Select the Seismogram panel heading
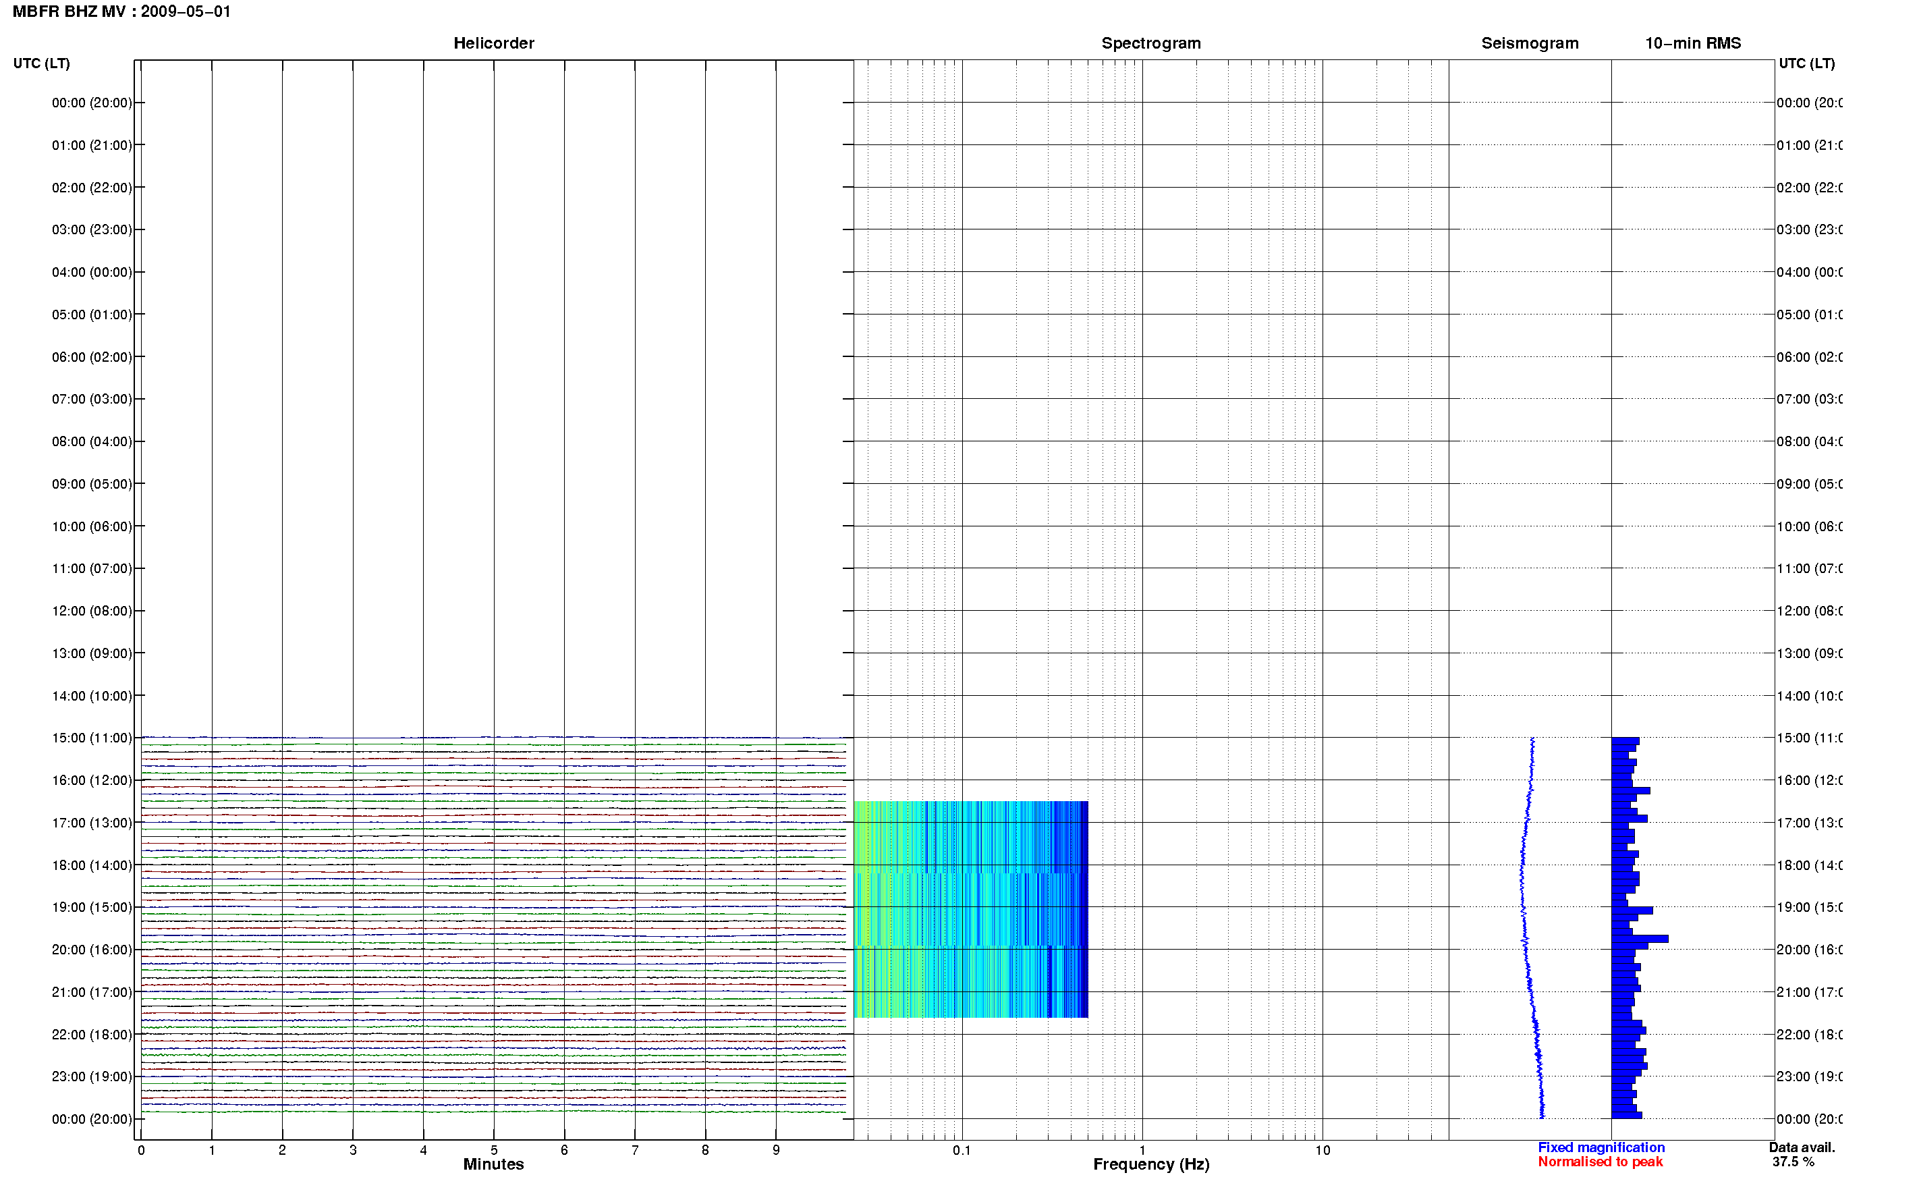This screenshot has width=1919, height=1200. tap(1530, 43)
